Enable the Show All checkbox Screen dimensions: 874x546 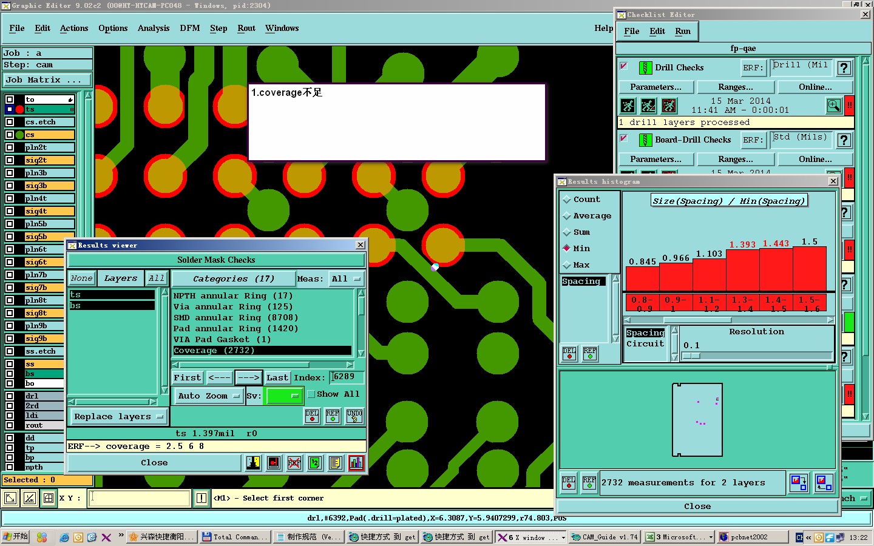(311, 394)
